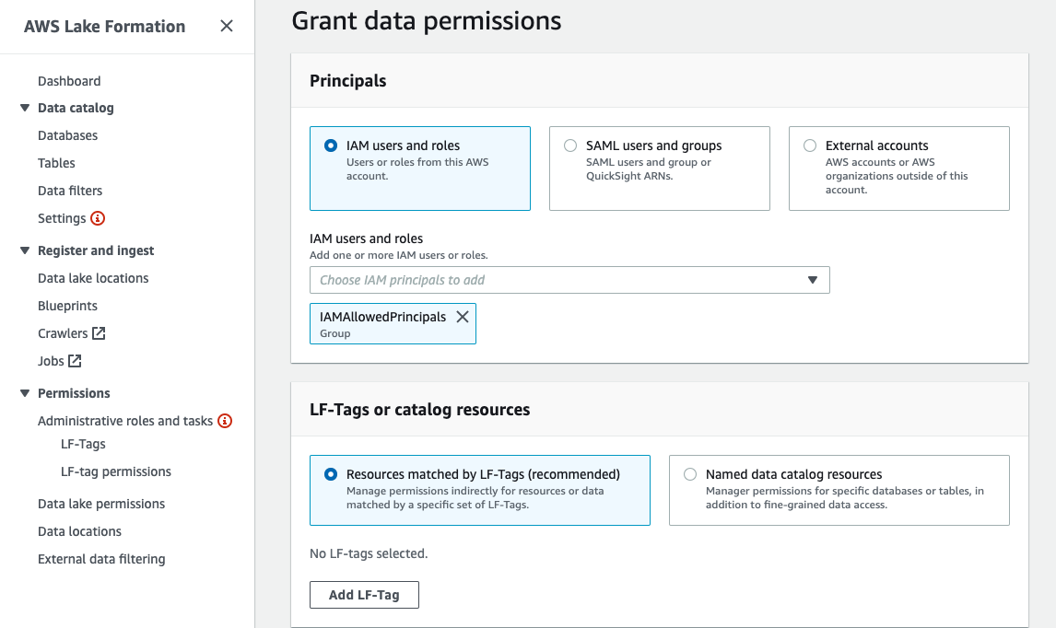Viewport: 1056px width, 628px height.
Task: Open the Choose IAM principals dropdown
Action: click(x=569, y=280)
